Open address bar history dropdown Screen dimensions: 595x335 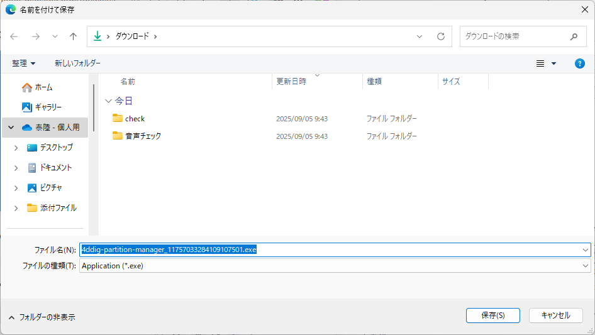point(420,36)
